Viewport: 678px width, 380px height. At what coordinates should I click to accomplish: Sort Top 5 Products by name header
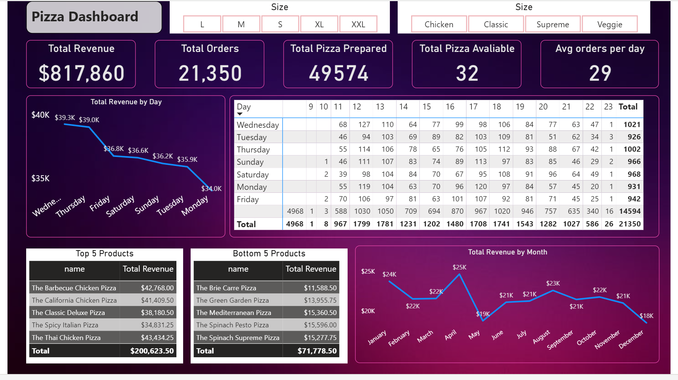point(74,269)
